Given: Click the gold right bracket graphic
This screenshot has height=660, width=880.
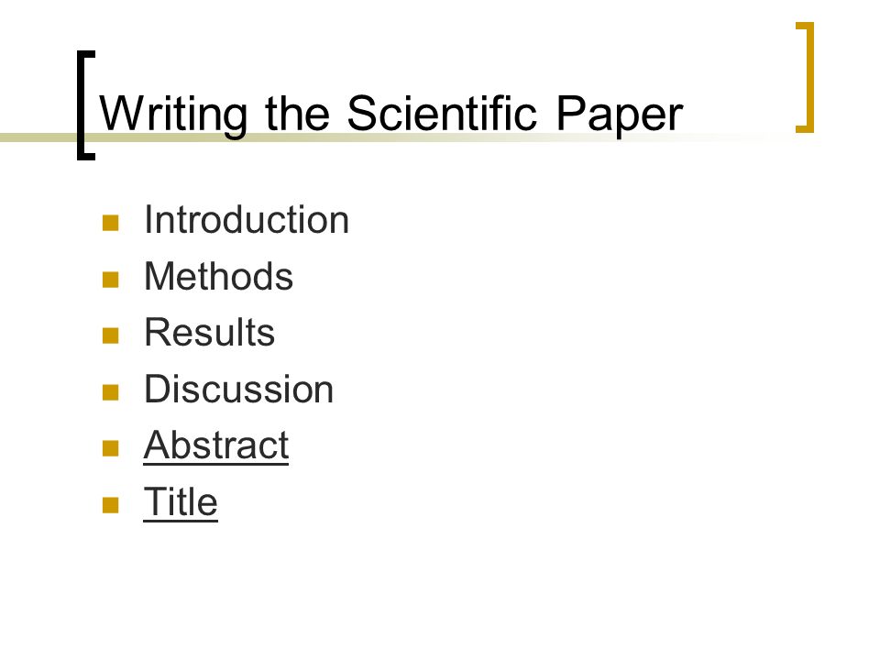Looking at the screenshot, I should [x=805, y=77].
